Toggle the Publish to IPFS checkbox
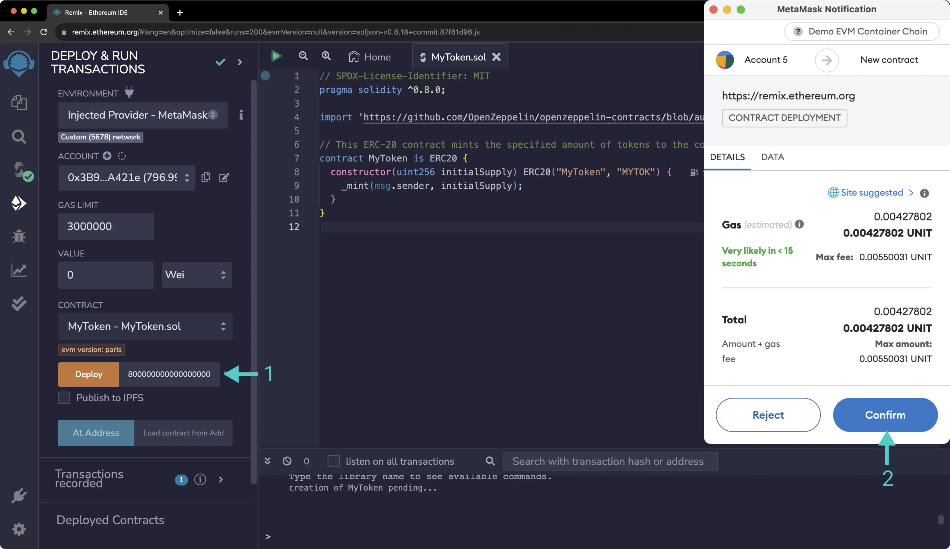Screen dimensions: 950x549 (64, 397)
